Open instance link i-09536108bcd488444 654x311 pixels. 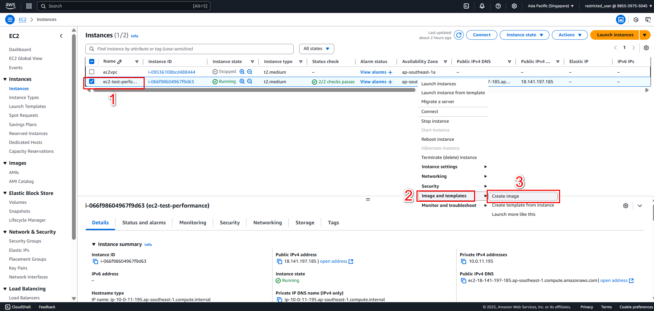point(172,72)
